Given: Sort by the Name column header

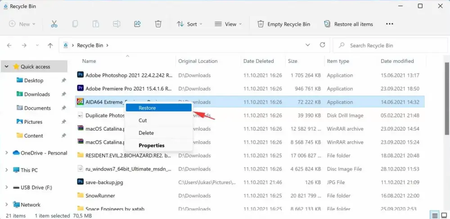Looking at the screenshot, I should pos(89,61).
